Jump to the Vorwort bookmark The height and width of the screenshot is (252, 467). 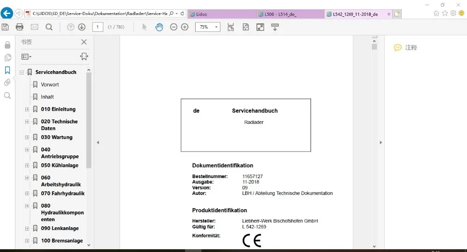pyautogui.click(x=50, y=85)
